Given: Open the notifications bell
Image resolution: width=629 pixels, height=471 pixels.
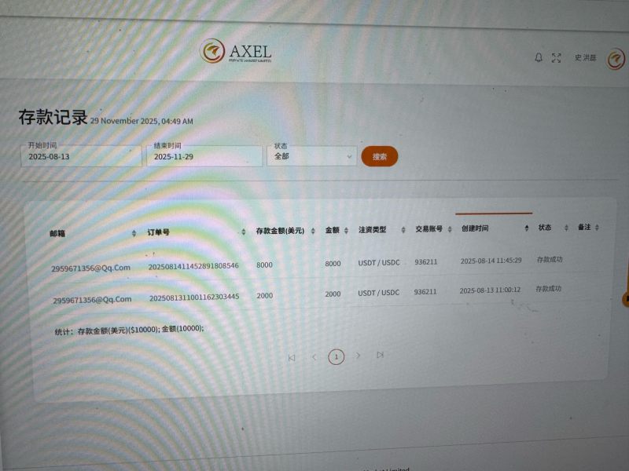Looking at the screenshot, I should coord(539,57).
